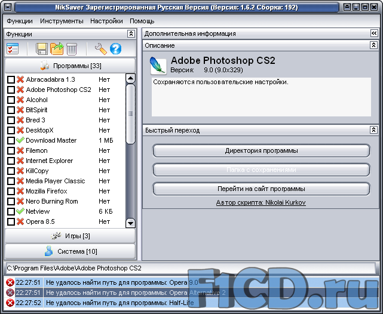The height and width of the screenshot is (314, 383).
Task: Click the folder restore icon with green arrow
Action: (x=57, y=49)
